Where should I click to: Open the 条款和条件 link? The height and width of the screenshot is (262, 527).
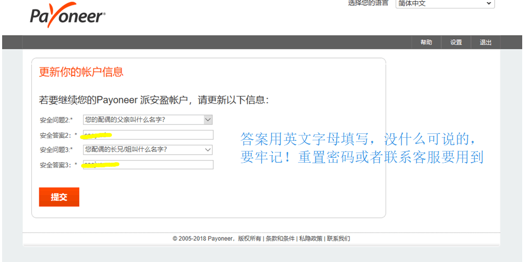280,239
